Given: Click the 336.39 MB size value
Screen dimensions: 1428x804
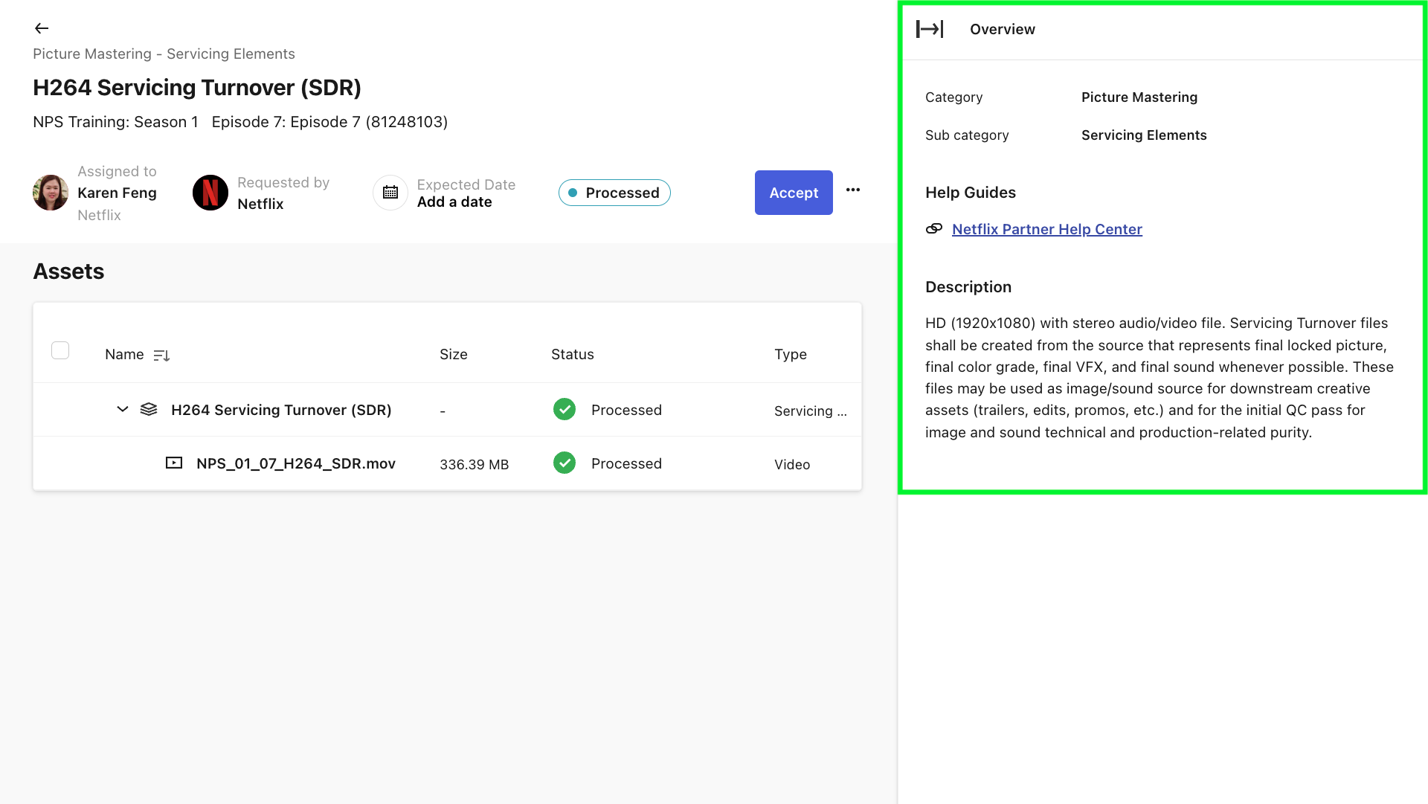Looking at the screenshot, I should click(x=475, y=465).
